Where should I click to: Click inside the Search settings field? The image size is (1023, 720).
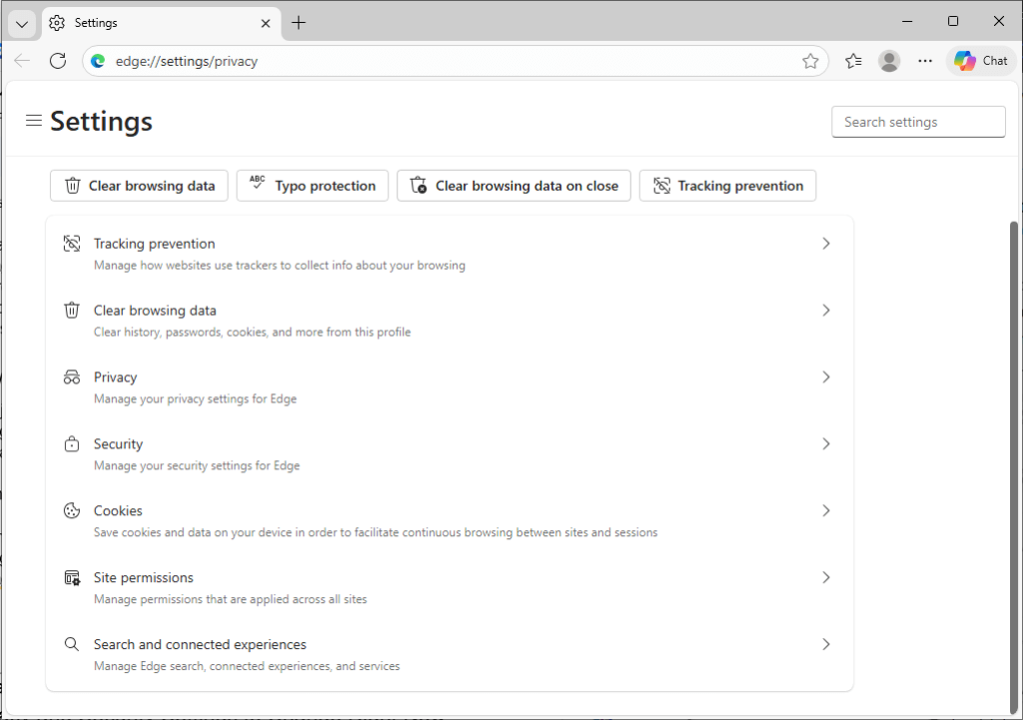(x=917, y=121)
